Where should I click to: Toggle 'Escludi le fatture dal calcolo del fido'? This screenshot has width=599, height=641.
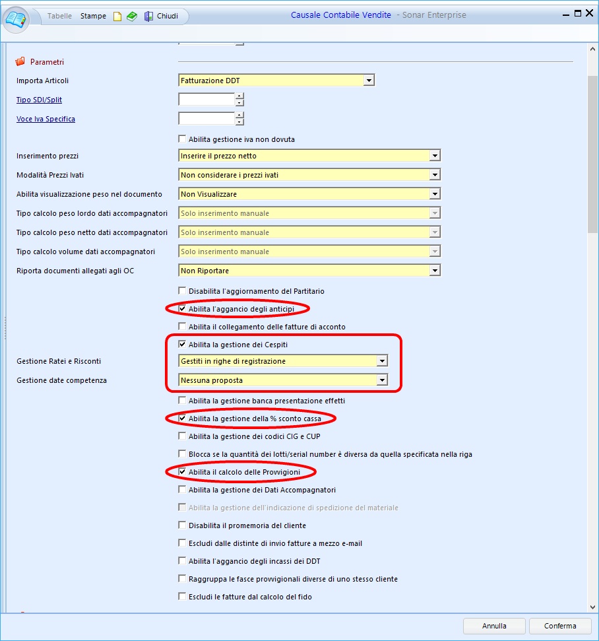[183, 597]
